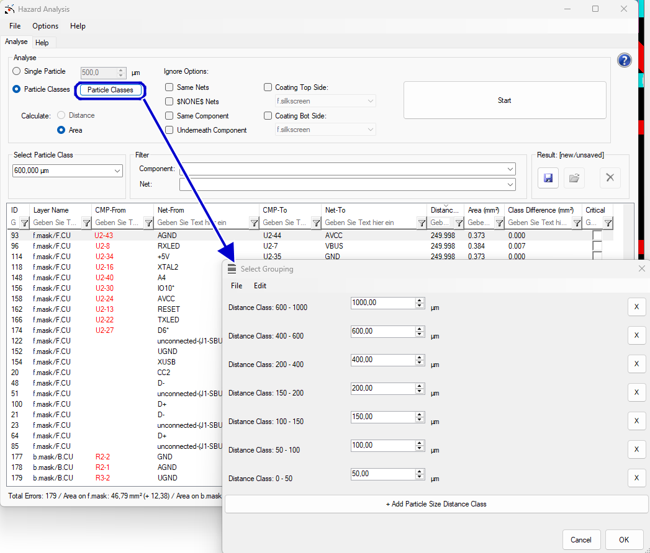Open saved result with folder icon
Viewport: 650px width, 553px height.
(x=574, y=178)
